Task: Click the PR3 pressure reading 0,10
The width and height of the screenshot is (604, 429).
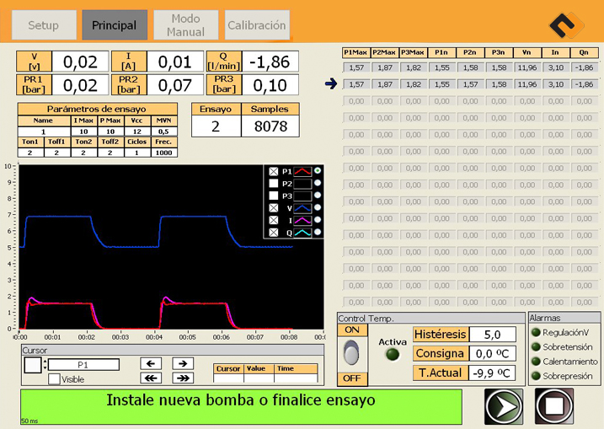Action: (x=270, y=85)
